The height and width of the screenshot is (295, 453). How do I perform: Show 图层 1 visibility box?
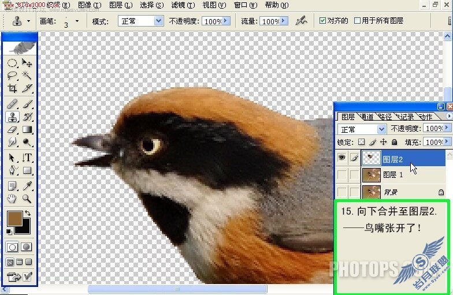342,174
